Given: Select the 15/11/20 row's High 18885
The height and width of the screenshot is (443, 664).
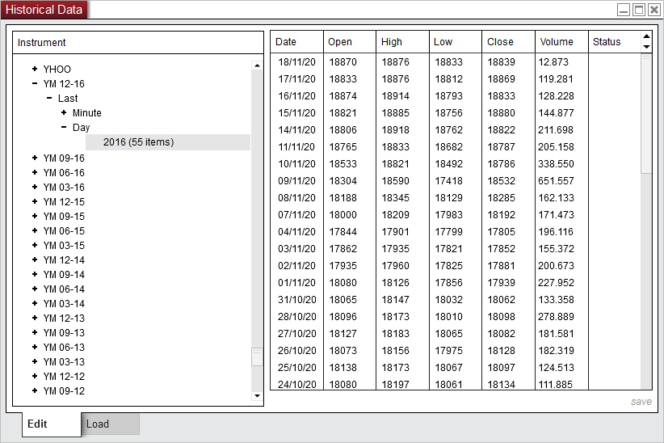Looking at the screenshot, I should pyautogui.click(x=396, y=112).
